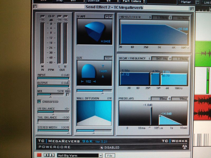Click the plugin window close box
Image resolution: width=211 pixels, height=158 pixels.
coord(35,6)
